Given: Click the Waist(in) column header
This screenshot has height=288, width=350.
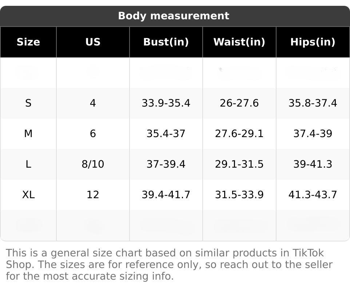Looking at the screenshot, I should (x=239, y=42).
